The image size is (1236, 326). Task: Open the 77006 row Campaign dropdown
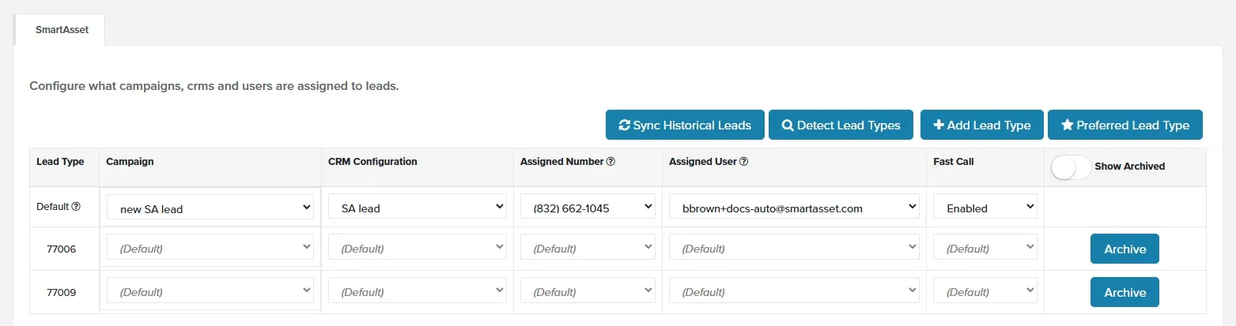point(210,247)
